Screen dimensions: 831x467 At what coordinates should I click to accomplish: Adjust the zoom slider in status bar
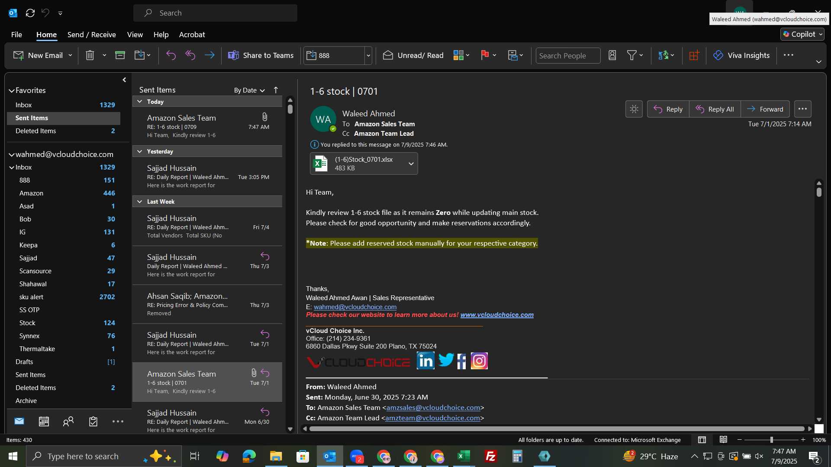(771, 440)
